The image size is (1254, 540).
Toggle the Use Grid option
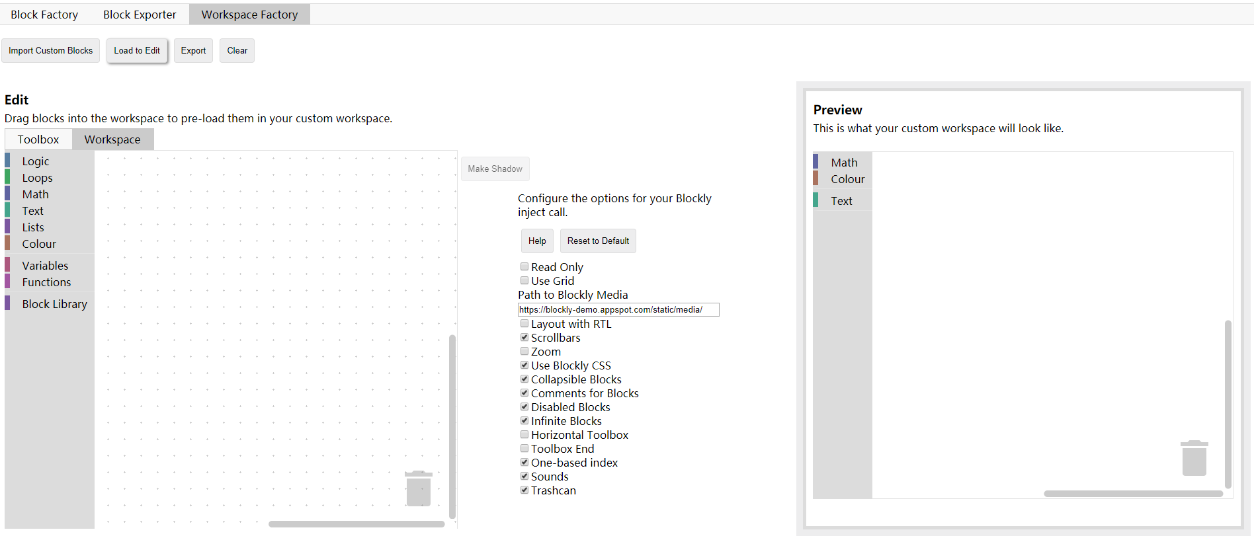click(x=524, y=281)
